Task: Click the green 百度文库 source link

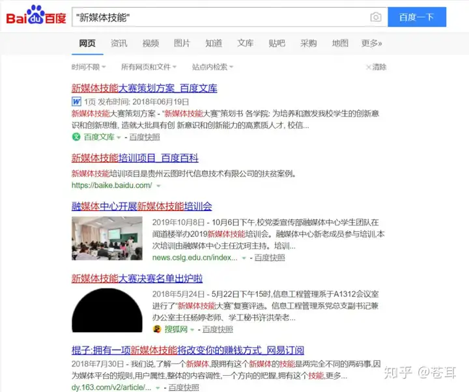Action: [x=99, y=137]
